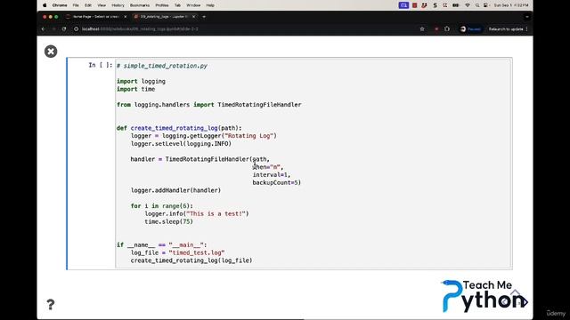Image resolution: width=570 pixels, height=320 pixels.
Task: Open the Apple menu
Action: [45, 5]
